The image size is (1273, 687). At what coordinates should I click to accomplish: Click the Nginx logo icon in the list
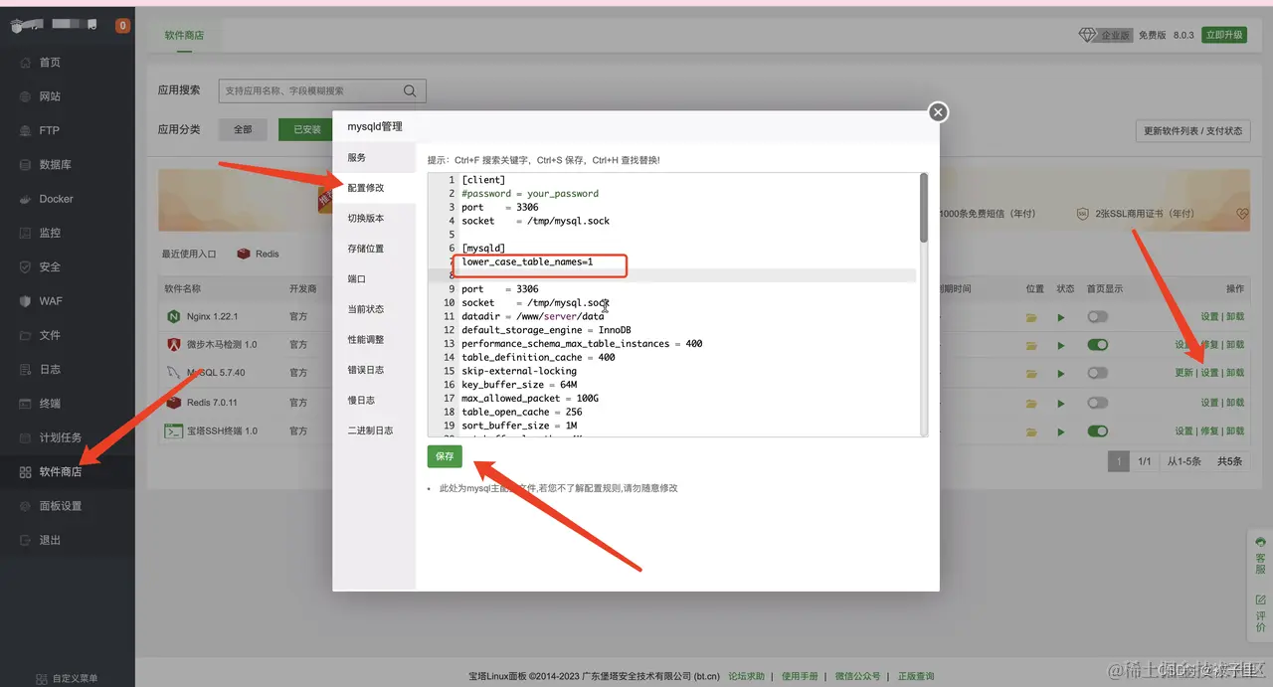(173, 317)
